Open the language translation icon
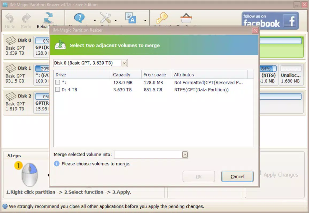309x213 pixels. 131,18
